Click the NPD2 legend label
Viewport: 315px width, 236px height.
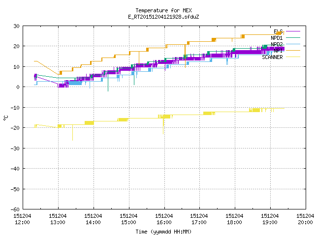pyautogui.click(x=277, y=44)
